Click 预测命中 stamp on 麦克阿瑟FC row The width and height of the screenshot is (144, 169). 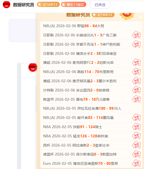click(136, 63)
